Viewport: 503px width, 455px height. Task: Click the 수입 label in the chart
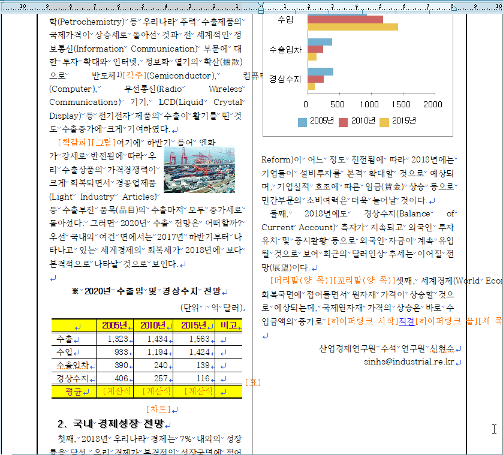[x=285, y=20]
